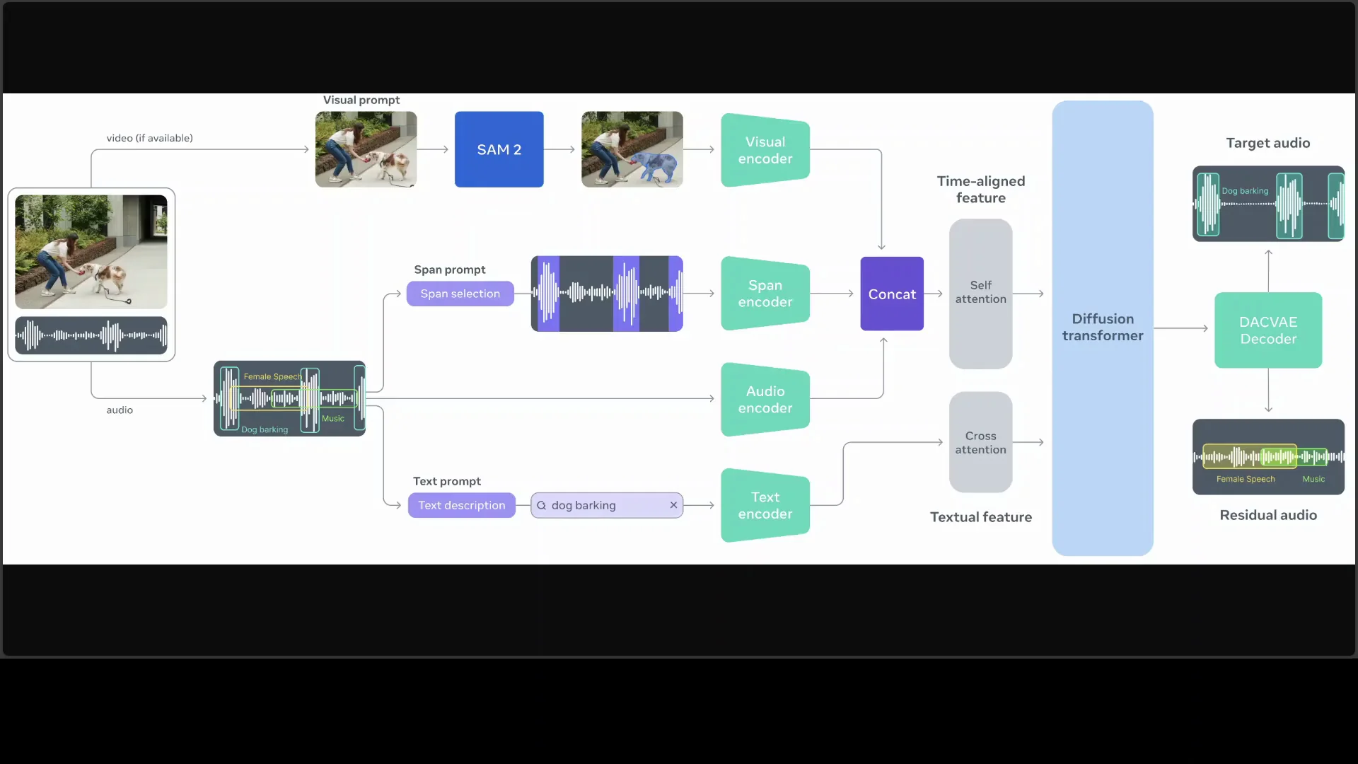Switch to the Textual feature section
Screen dimensions: 1358x764
tap(981, 517)
